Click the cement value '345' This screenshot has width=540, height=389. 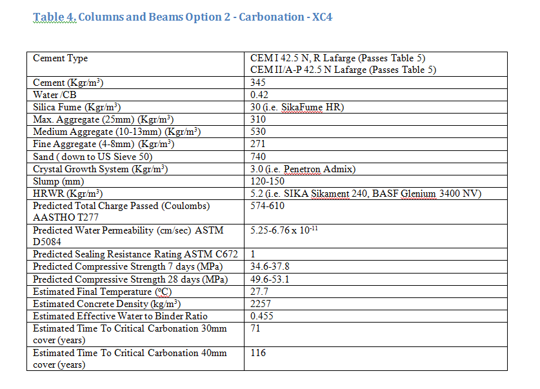point(258,83)
